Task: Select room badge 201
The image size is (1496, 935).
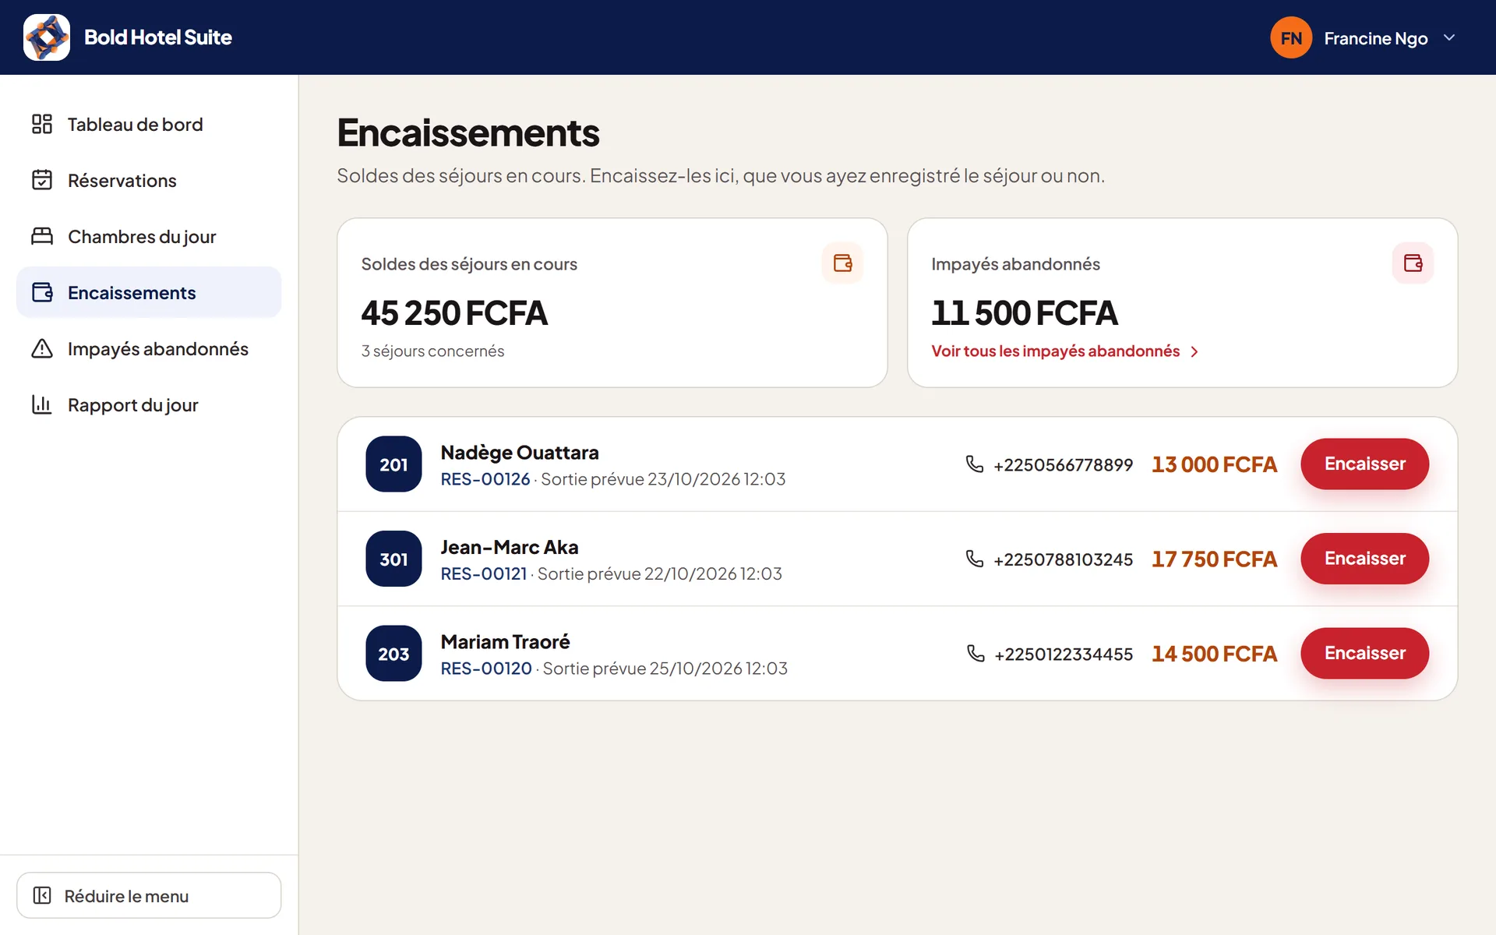Action: 393,464
